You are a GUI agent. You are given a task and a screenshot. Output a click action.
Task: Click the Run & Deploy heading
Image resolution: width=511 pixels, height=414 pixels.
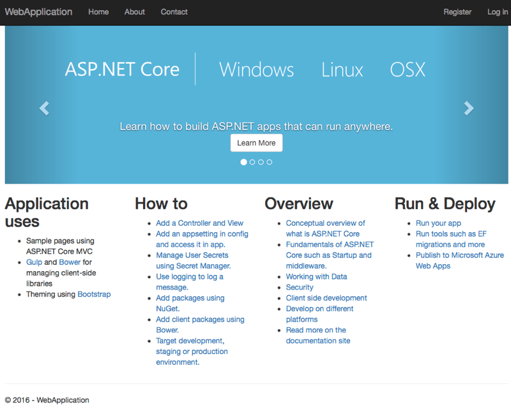coord(445,203)
